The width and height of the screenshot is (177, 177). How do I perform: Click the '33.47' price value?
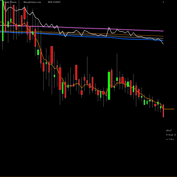[169, 130]
